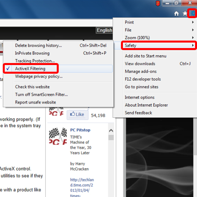
Task: Expand the File submenu
Action: pyautogui.click(x=160, y=30)
